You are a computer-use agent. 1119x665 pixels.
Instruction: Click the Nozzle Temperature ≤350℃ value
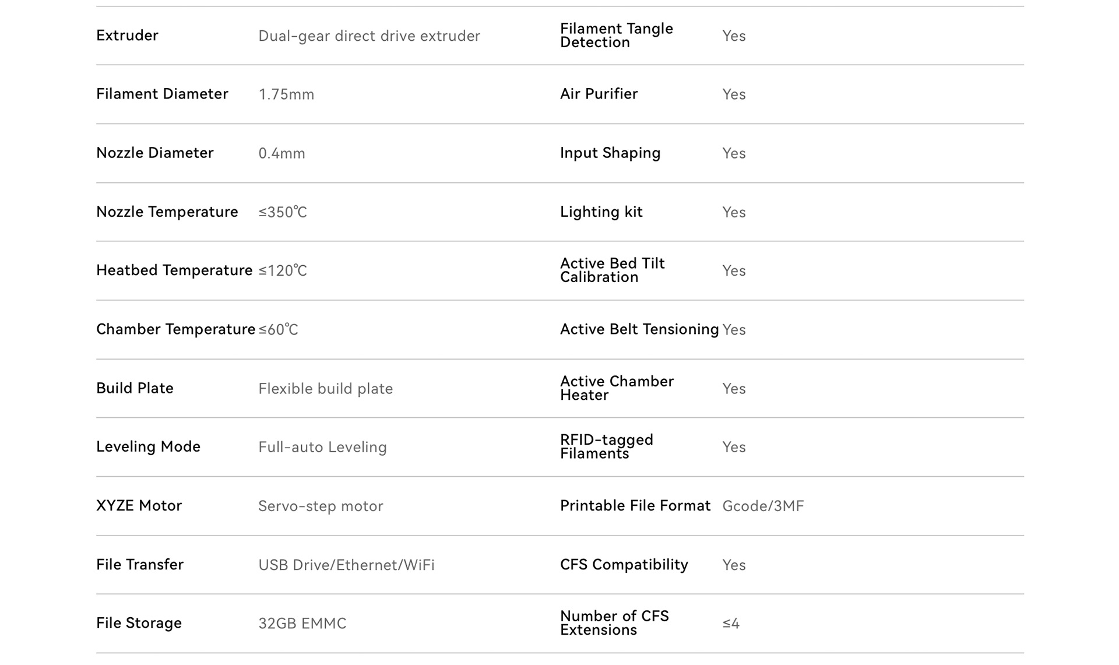[x=283, y=212]
